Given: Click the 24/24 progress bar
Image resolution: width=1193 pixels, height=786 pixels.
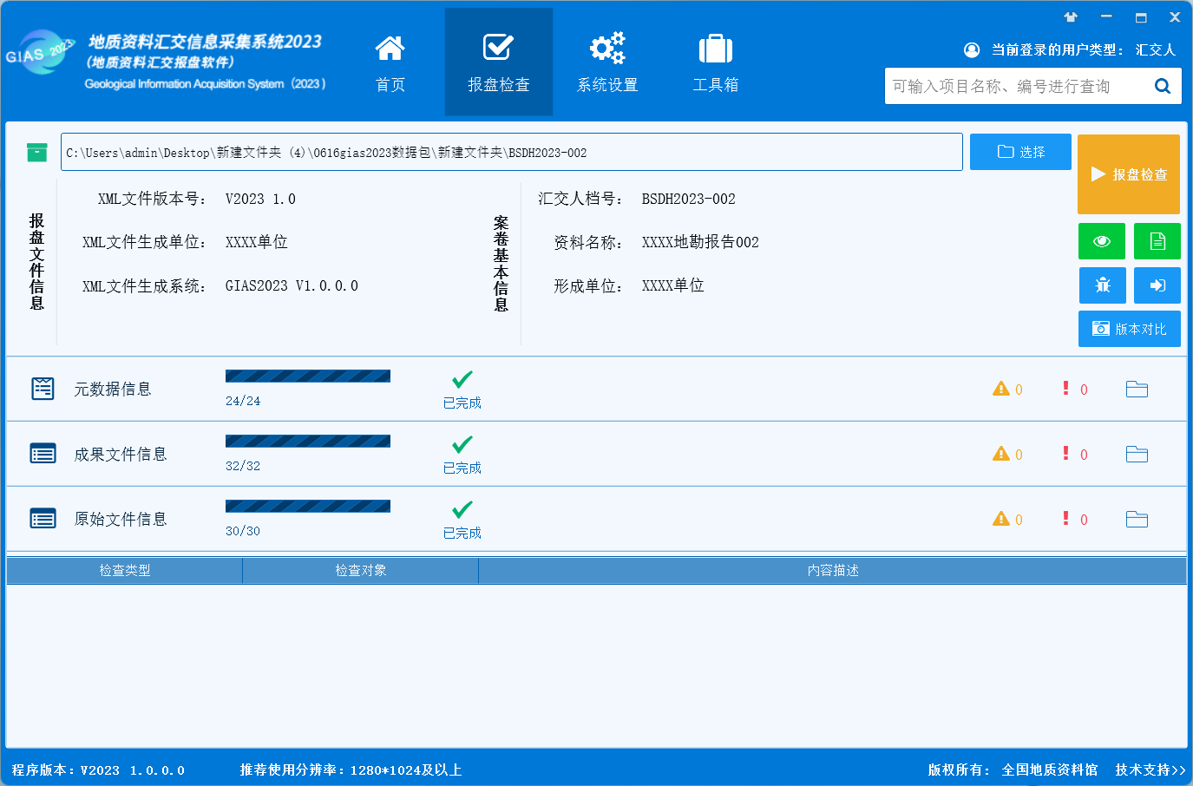Looking at the screenshot, I should [x=308, y=376].
